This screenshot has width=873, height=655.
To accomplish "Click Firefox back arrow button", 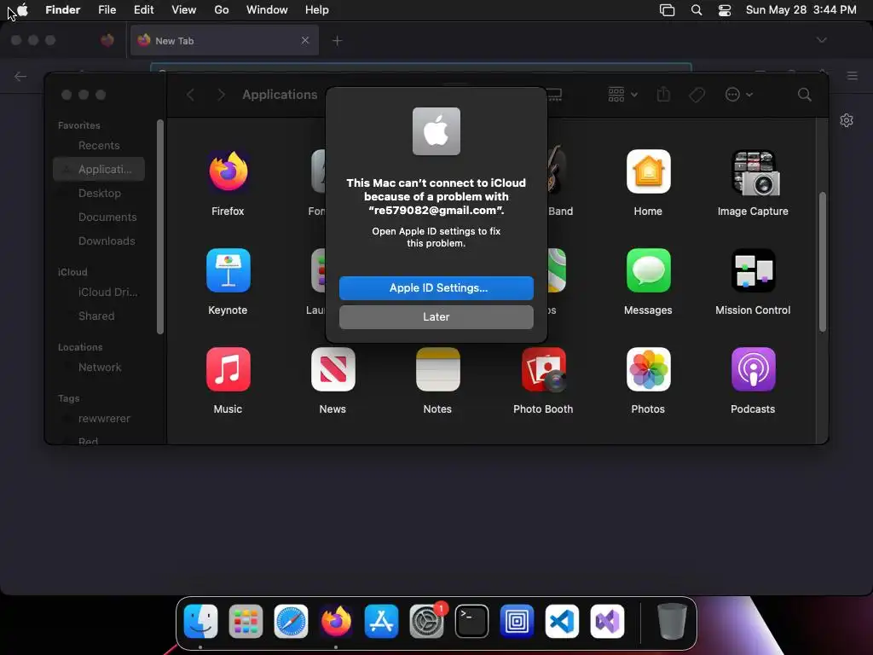I will [x=20, y=76].
